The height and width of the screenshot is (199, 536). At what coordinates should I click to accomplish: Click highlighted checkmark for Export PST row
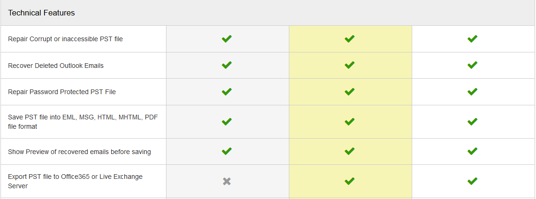point(349,181)
